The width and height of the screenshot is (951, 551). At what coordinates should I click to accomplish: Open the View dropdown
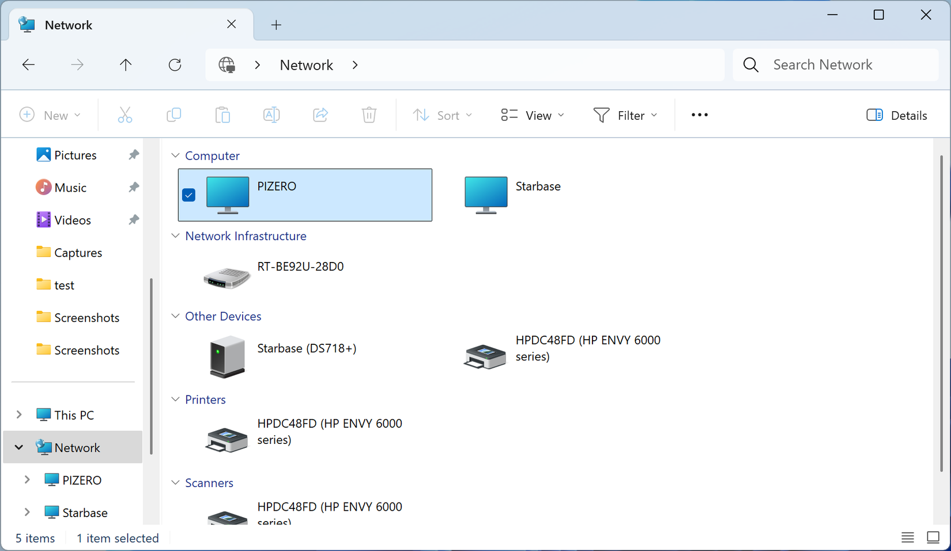[x=531, y=115]
